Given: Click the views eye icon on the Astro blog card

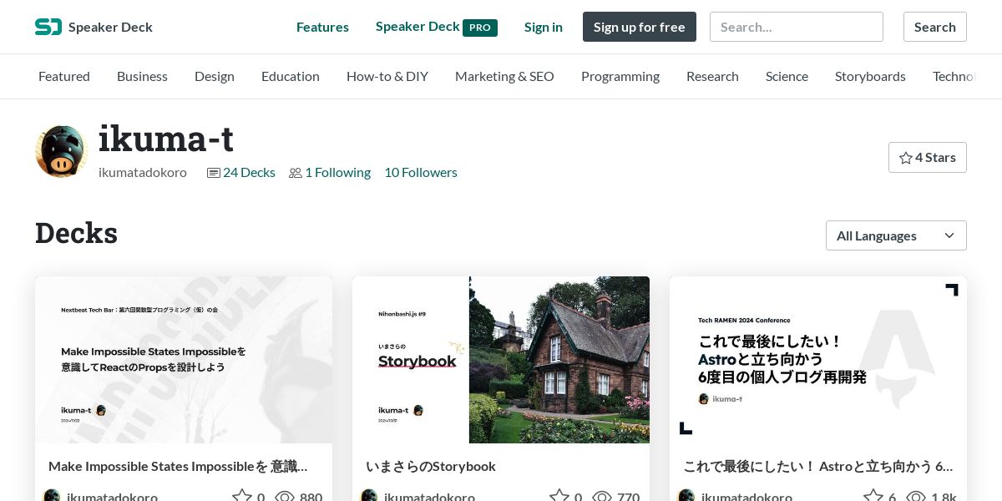Looking at the screenshot, I should tap(916, 497).
